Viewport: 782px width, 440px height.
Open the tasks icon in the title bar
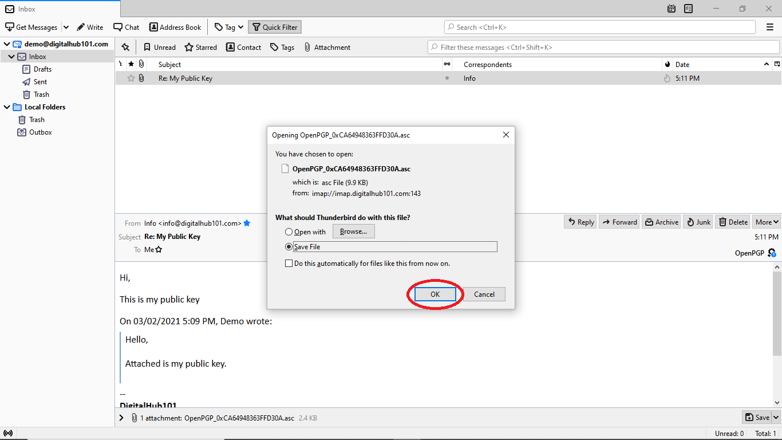(x=689, y=9)
